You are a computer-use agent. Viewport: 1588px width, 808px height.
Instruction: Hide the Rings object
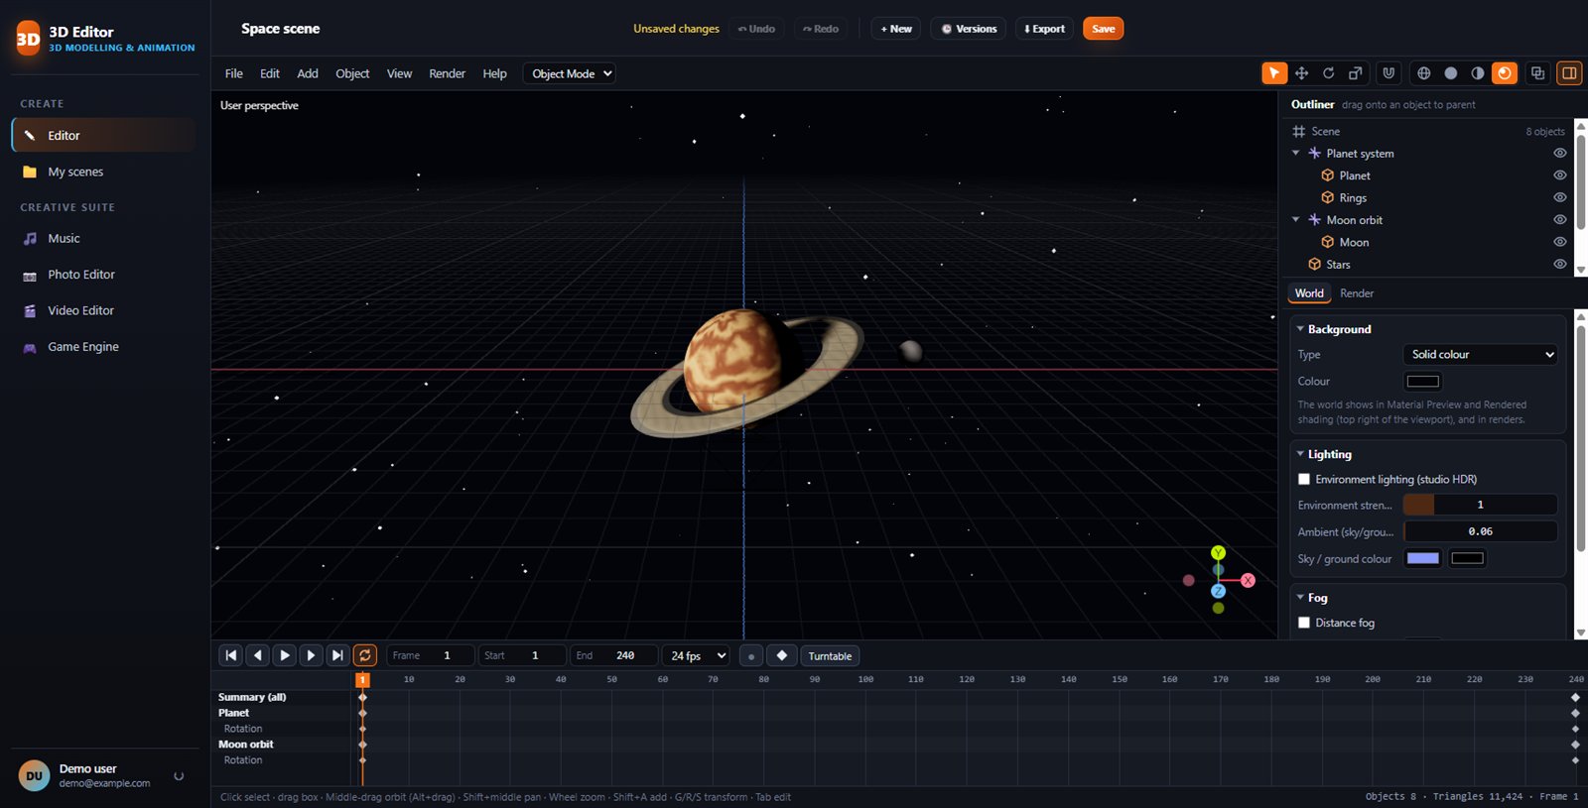(x=1560, y=197)
